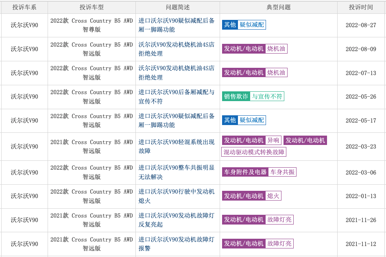Click the 疑似减配 tag in the 2022-08-27 row
The height and width of the screenshot is (257, 386).
click(252, 25)
